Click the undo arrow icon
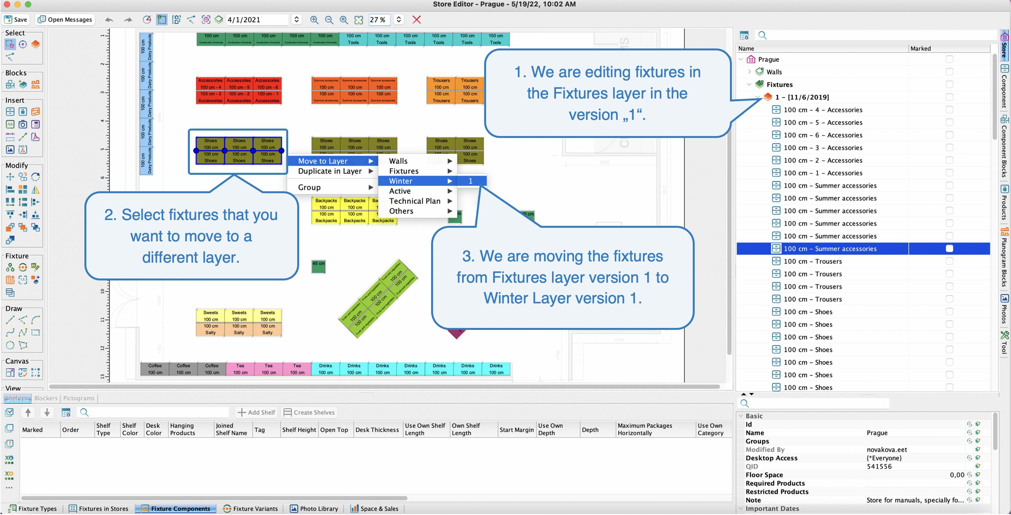The height and width of the screenshot is (515, 1011). coord(109,20)
